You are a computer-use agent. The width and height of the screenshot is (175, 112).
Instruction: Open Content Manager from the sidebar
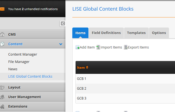click(x=23, y=54)
